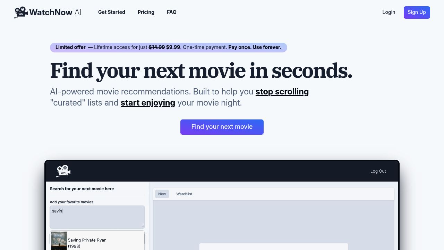
Task: Go to the Pricing page
Action: point(146,12)
